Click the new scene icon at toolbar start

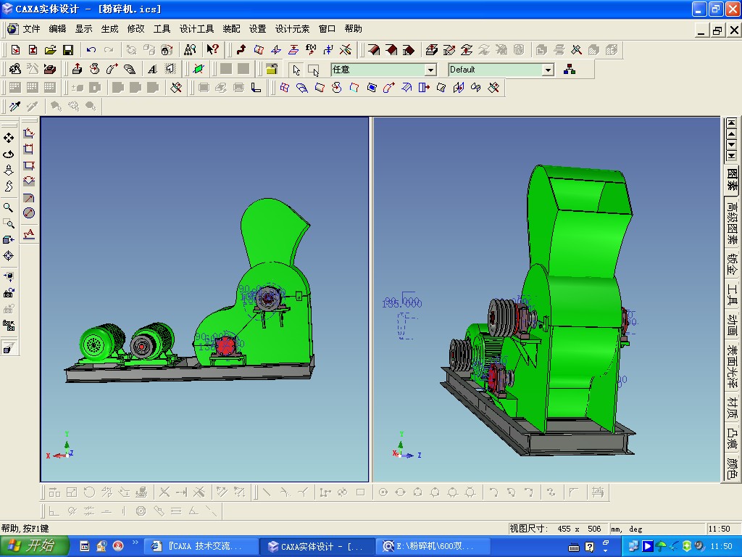click(16, 50)
